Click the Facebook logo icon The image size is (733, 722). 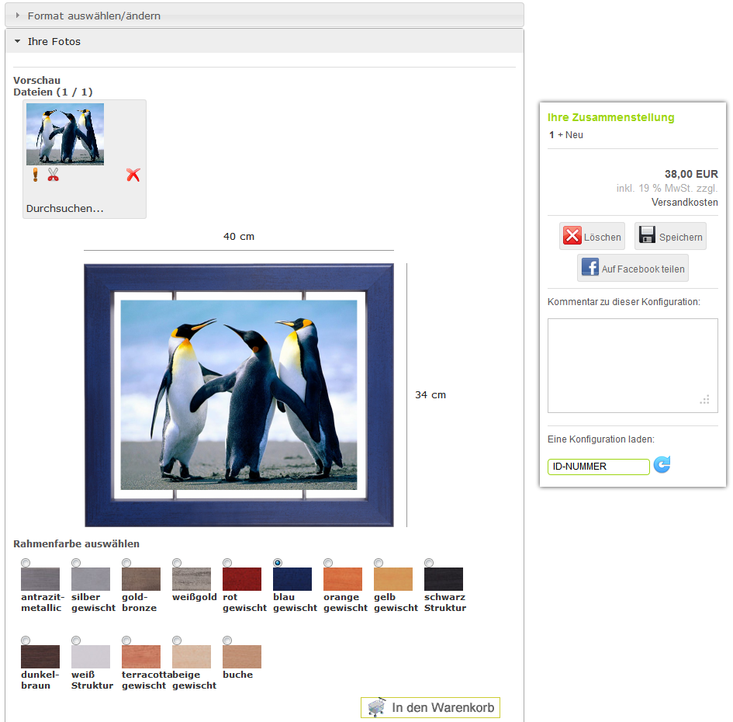point(590,267)
